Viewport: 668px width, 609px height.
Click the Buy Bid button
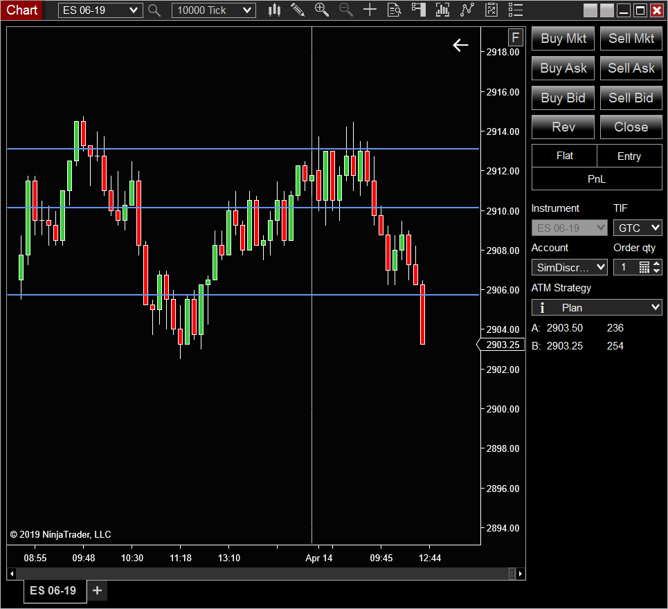[x=563, y=98]
